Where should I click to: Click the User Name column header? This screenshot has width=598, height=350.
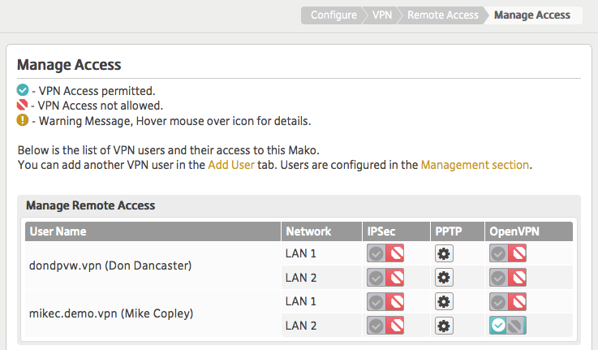[x=153, y=231]
